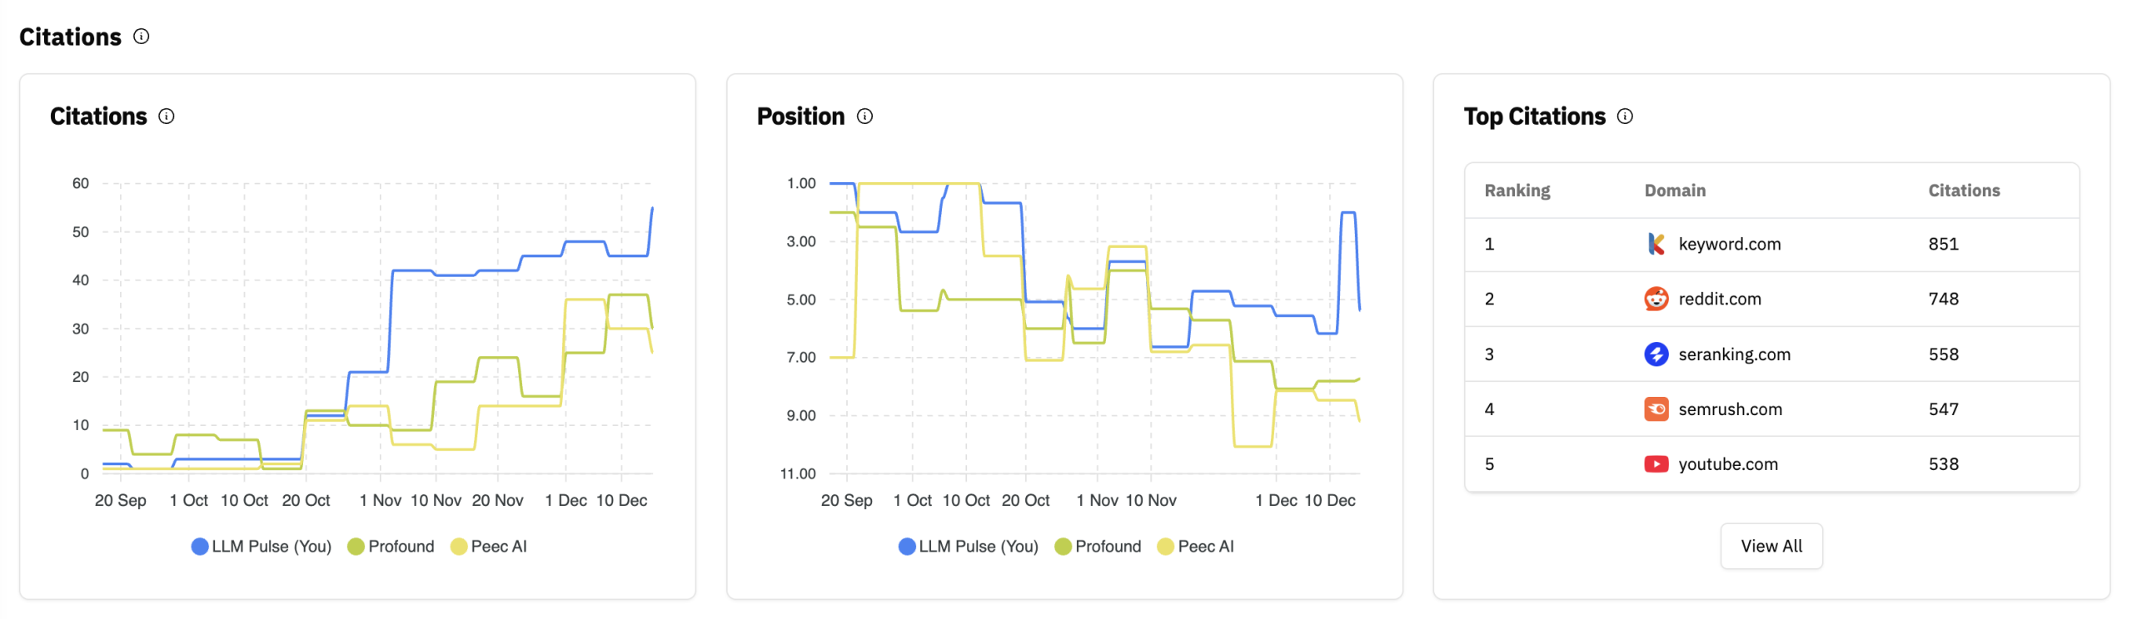This screenshot has width=2132, height=619.
Task: Click info icon next to Top Citations
Action: 1625,116
